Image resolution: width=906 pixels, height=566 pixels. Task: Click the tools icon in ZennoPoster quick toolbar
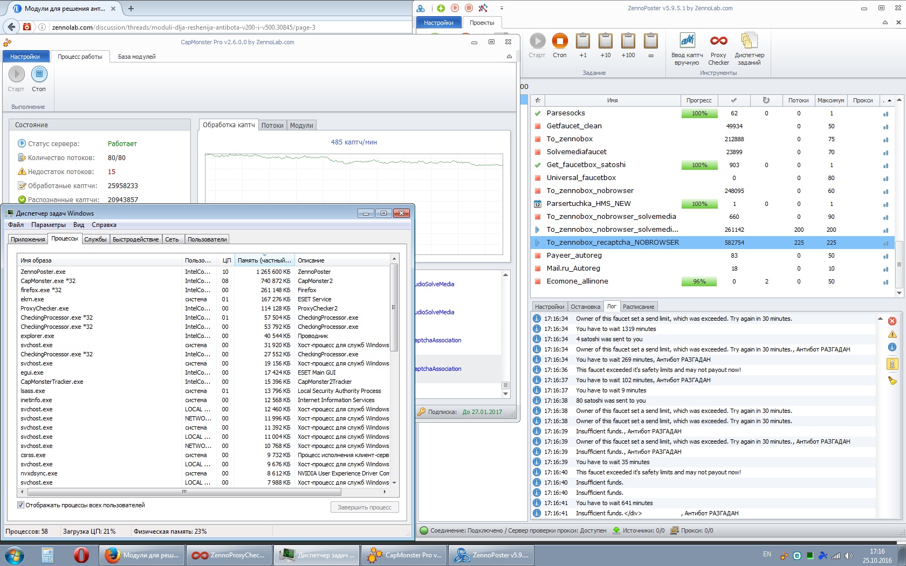483,8
